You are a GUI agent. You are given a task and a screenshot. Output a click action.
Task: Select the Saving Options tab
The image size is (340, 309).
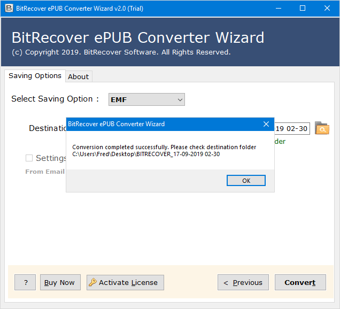35,76
